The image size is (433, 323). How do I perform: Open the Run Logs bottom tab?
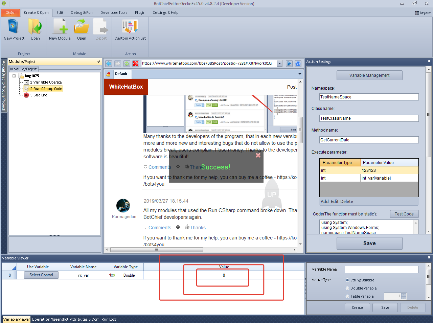109,319
